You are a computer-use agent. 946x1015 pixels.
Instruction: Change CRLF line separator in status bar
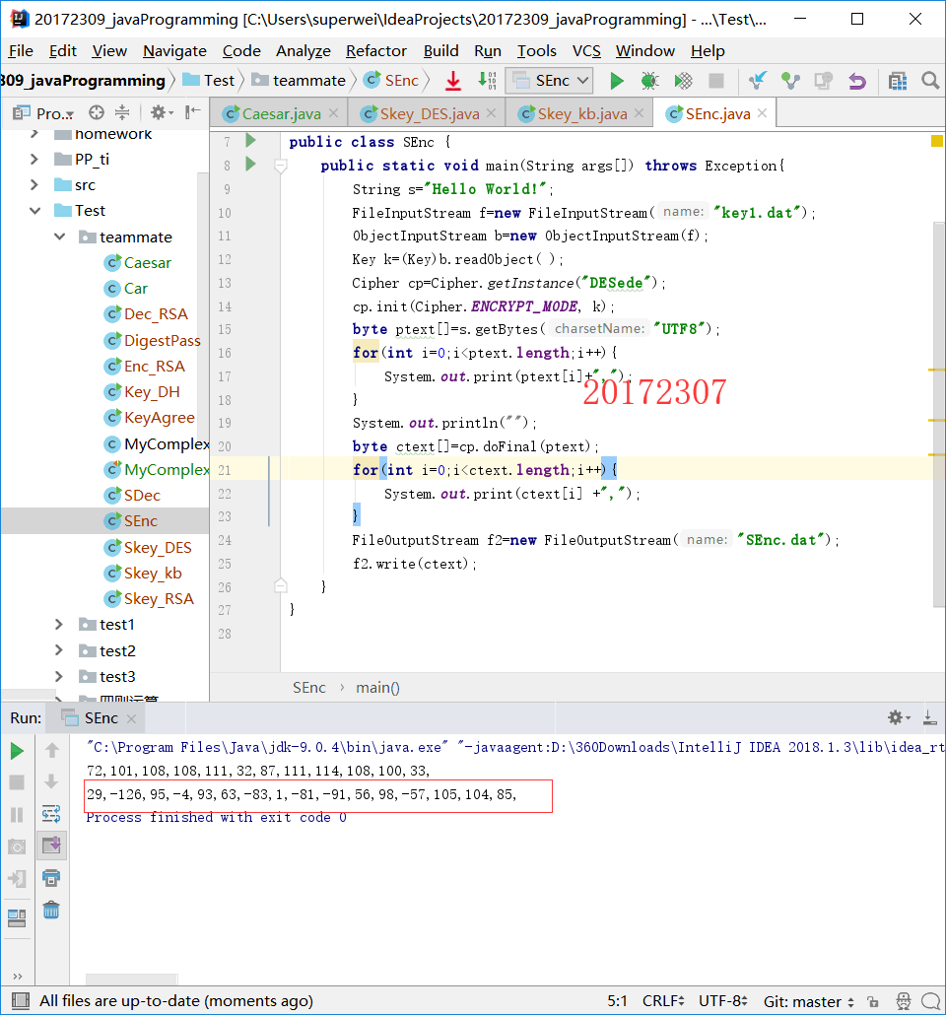coord(664,1001)
